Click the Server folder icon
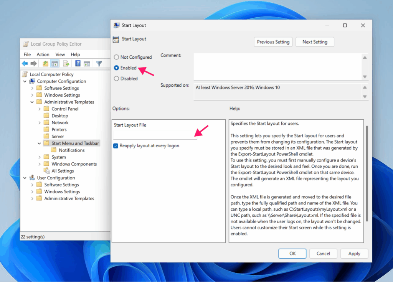Screen dimensions: 393x282 coord(46,136)
